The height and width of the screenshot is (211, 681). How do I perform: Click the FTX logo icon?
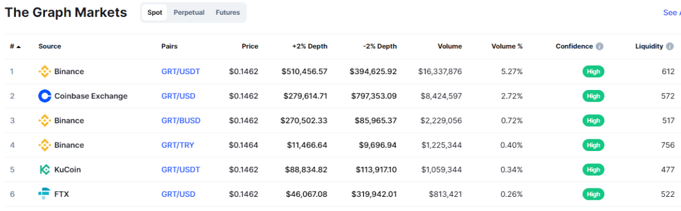(x=44, y=194)
